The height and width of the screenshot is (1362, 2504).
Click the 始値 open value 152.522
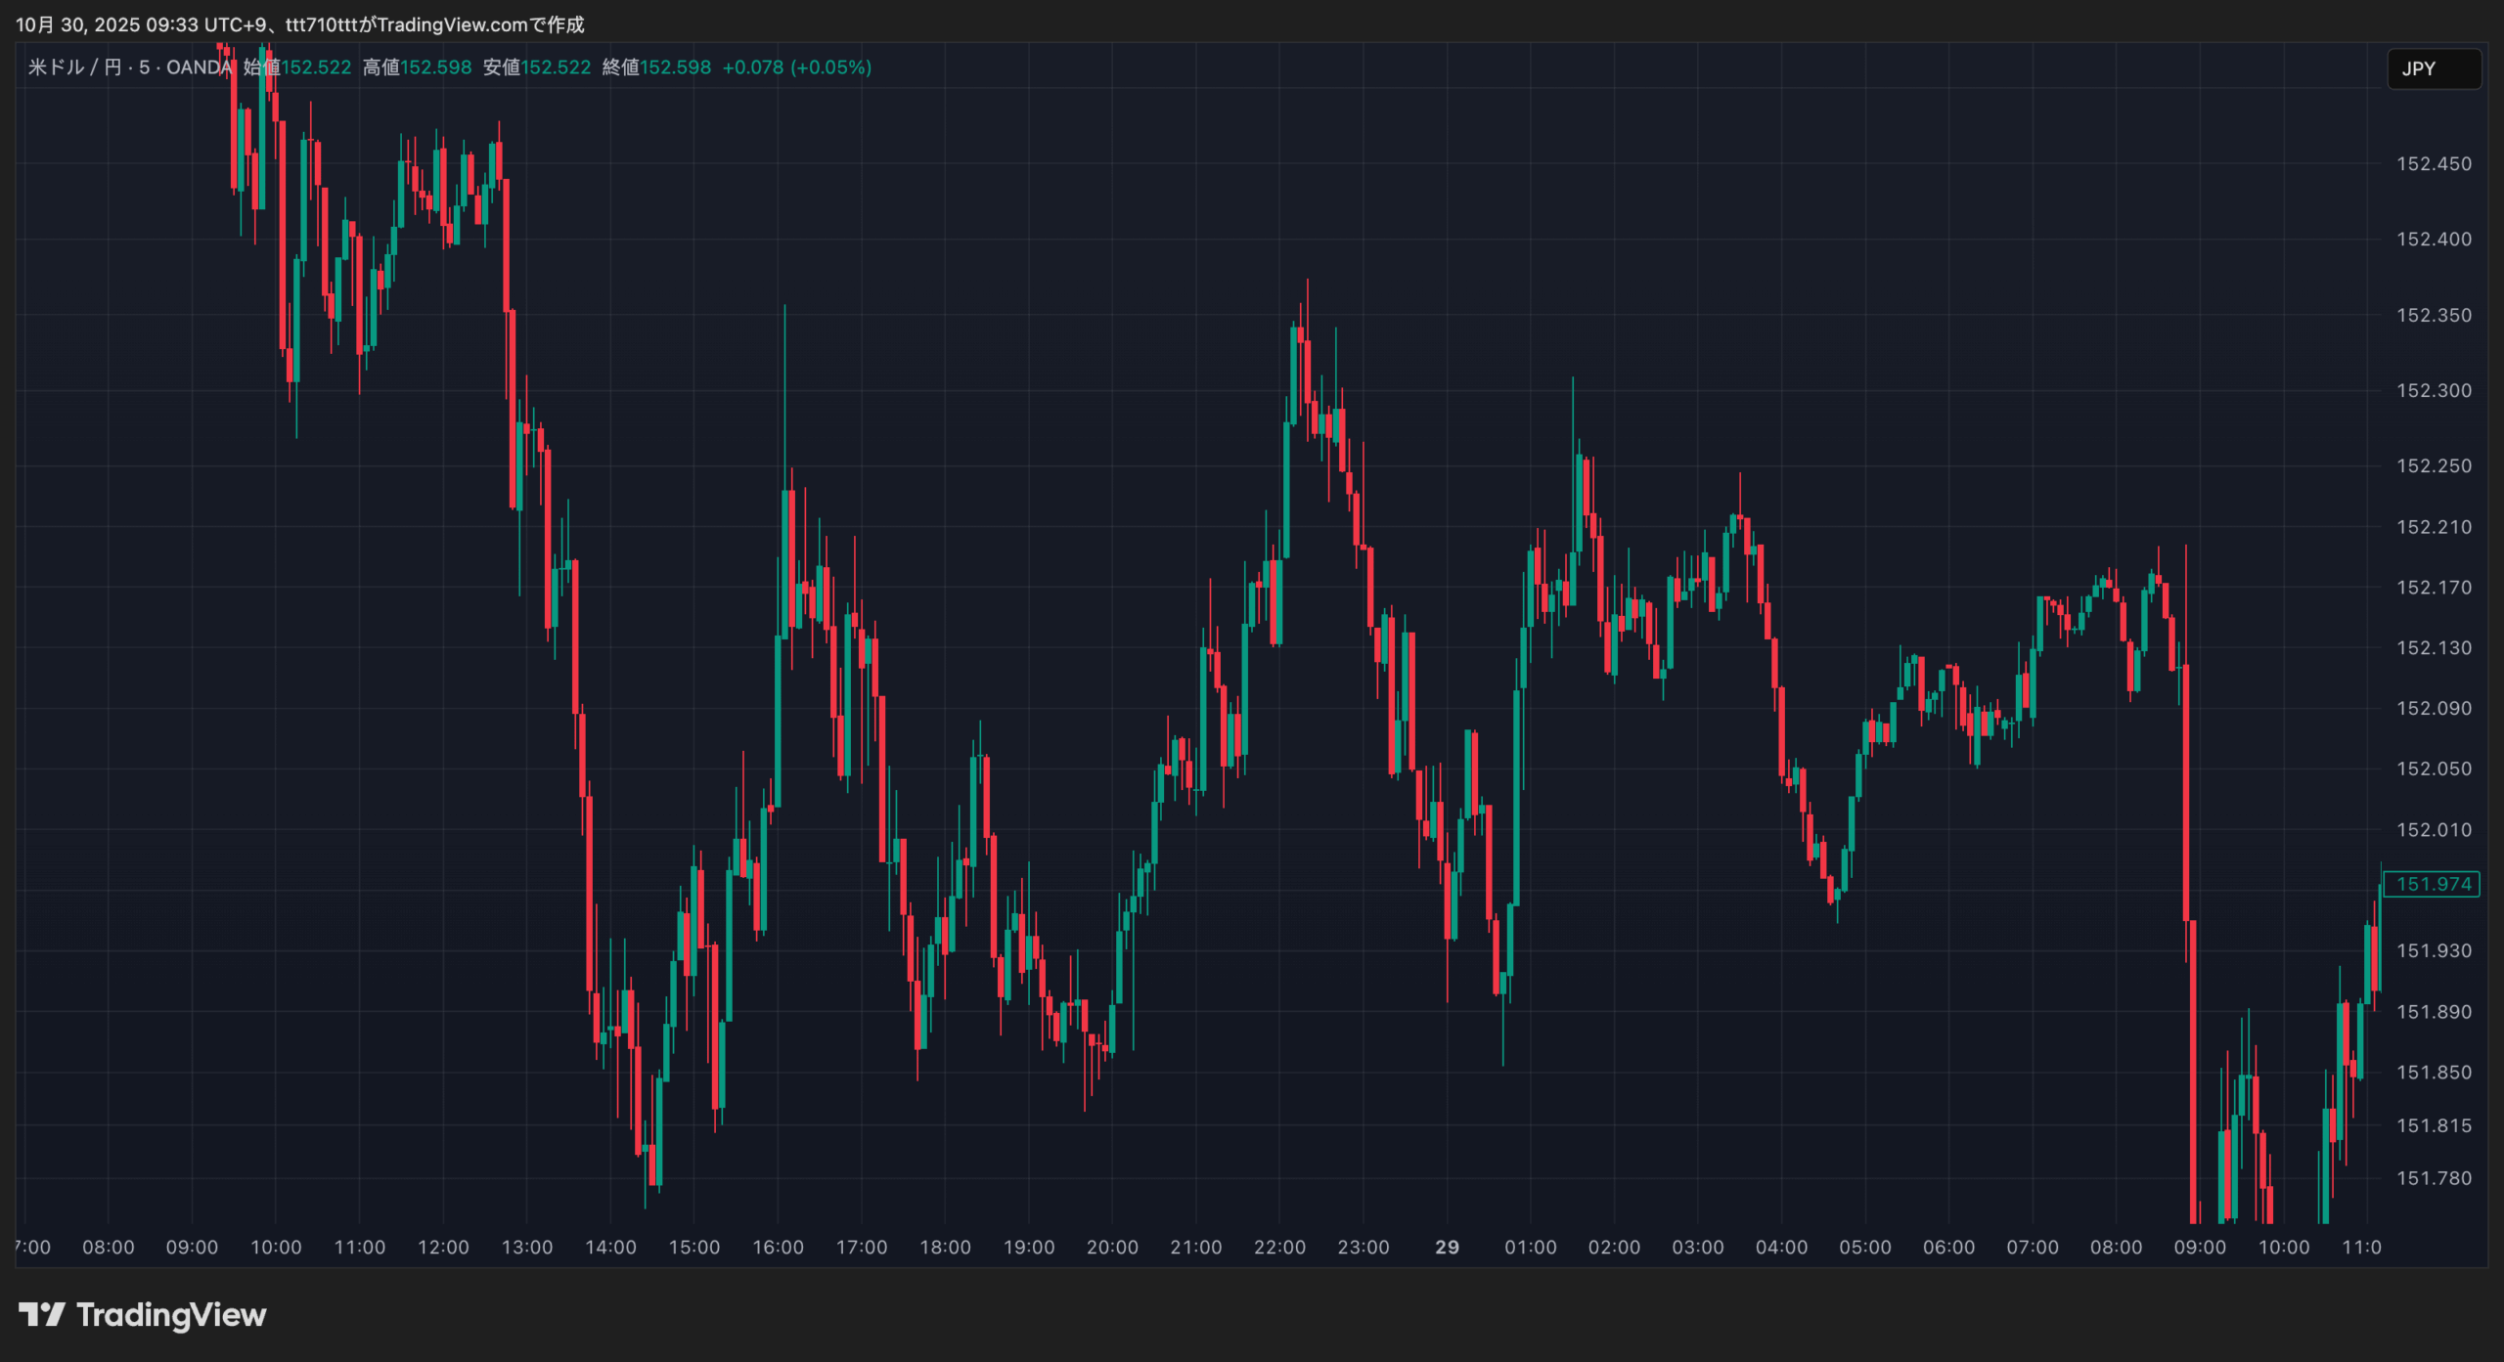point(316,67)
